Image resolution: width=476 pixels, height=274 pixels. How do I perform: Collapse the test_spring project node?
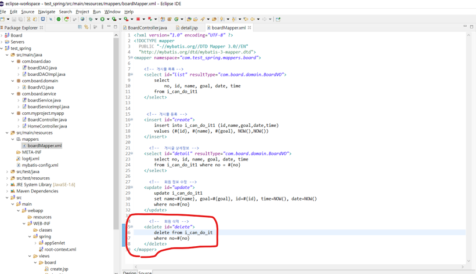(x=2, y=49)
